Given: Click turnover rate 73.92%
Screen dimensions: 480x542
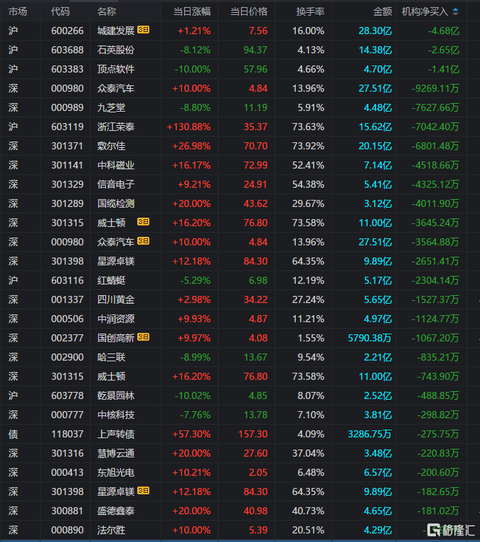Looking at the screenshot, I should pyautogui.click(x=308, y=146).
